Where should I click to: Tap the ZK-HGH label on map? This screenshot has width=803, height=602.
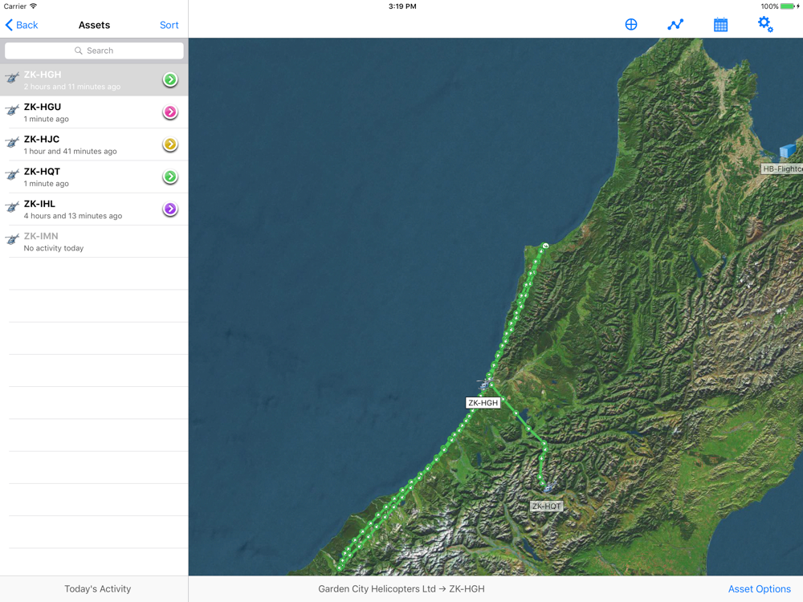[483, 403]
